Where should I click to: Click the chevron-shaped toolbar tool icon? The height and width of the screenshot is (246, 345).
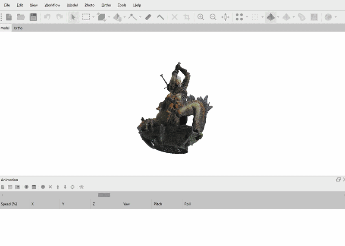(160, 17)
